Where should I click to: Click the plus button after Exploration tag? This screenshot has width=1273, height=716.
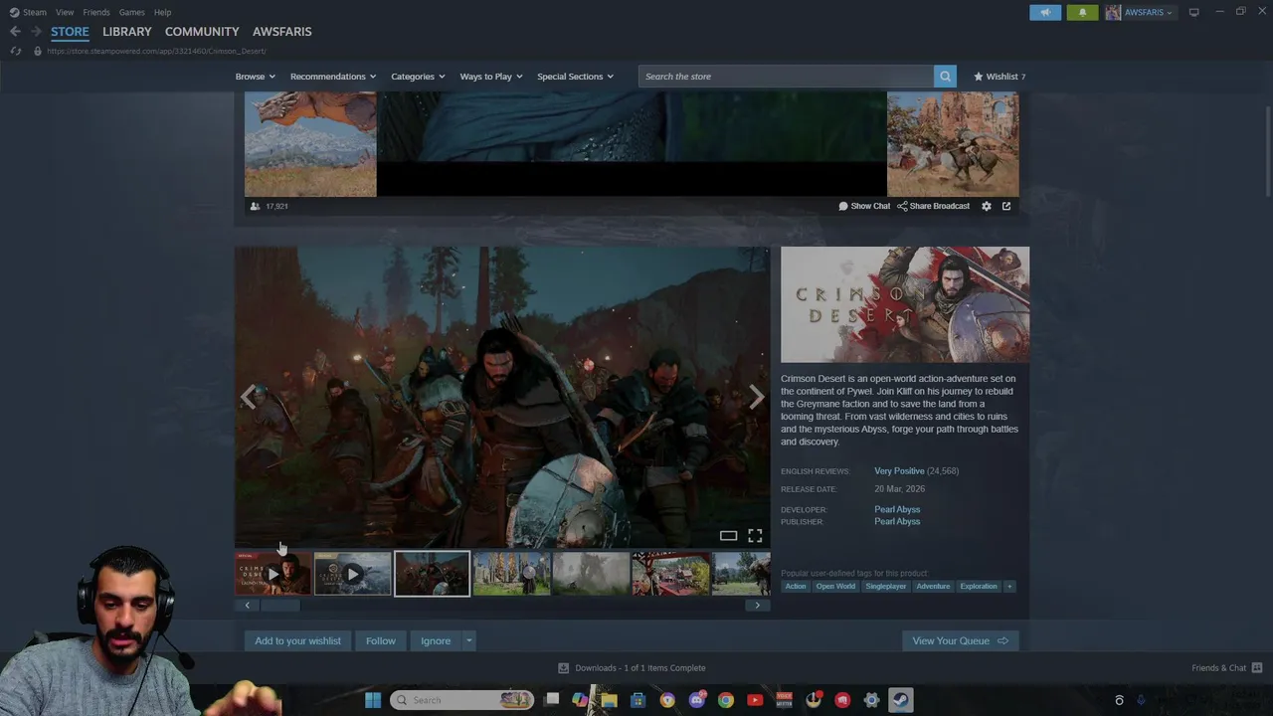[x=1009, y=587]
